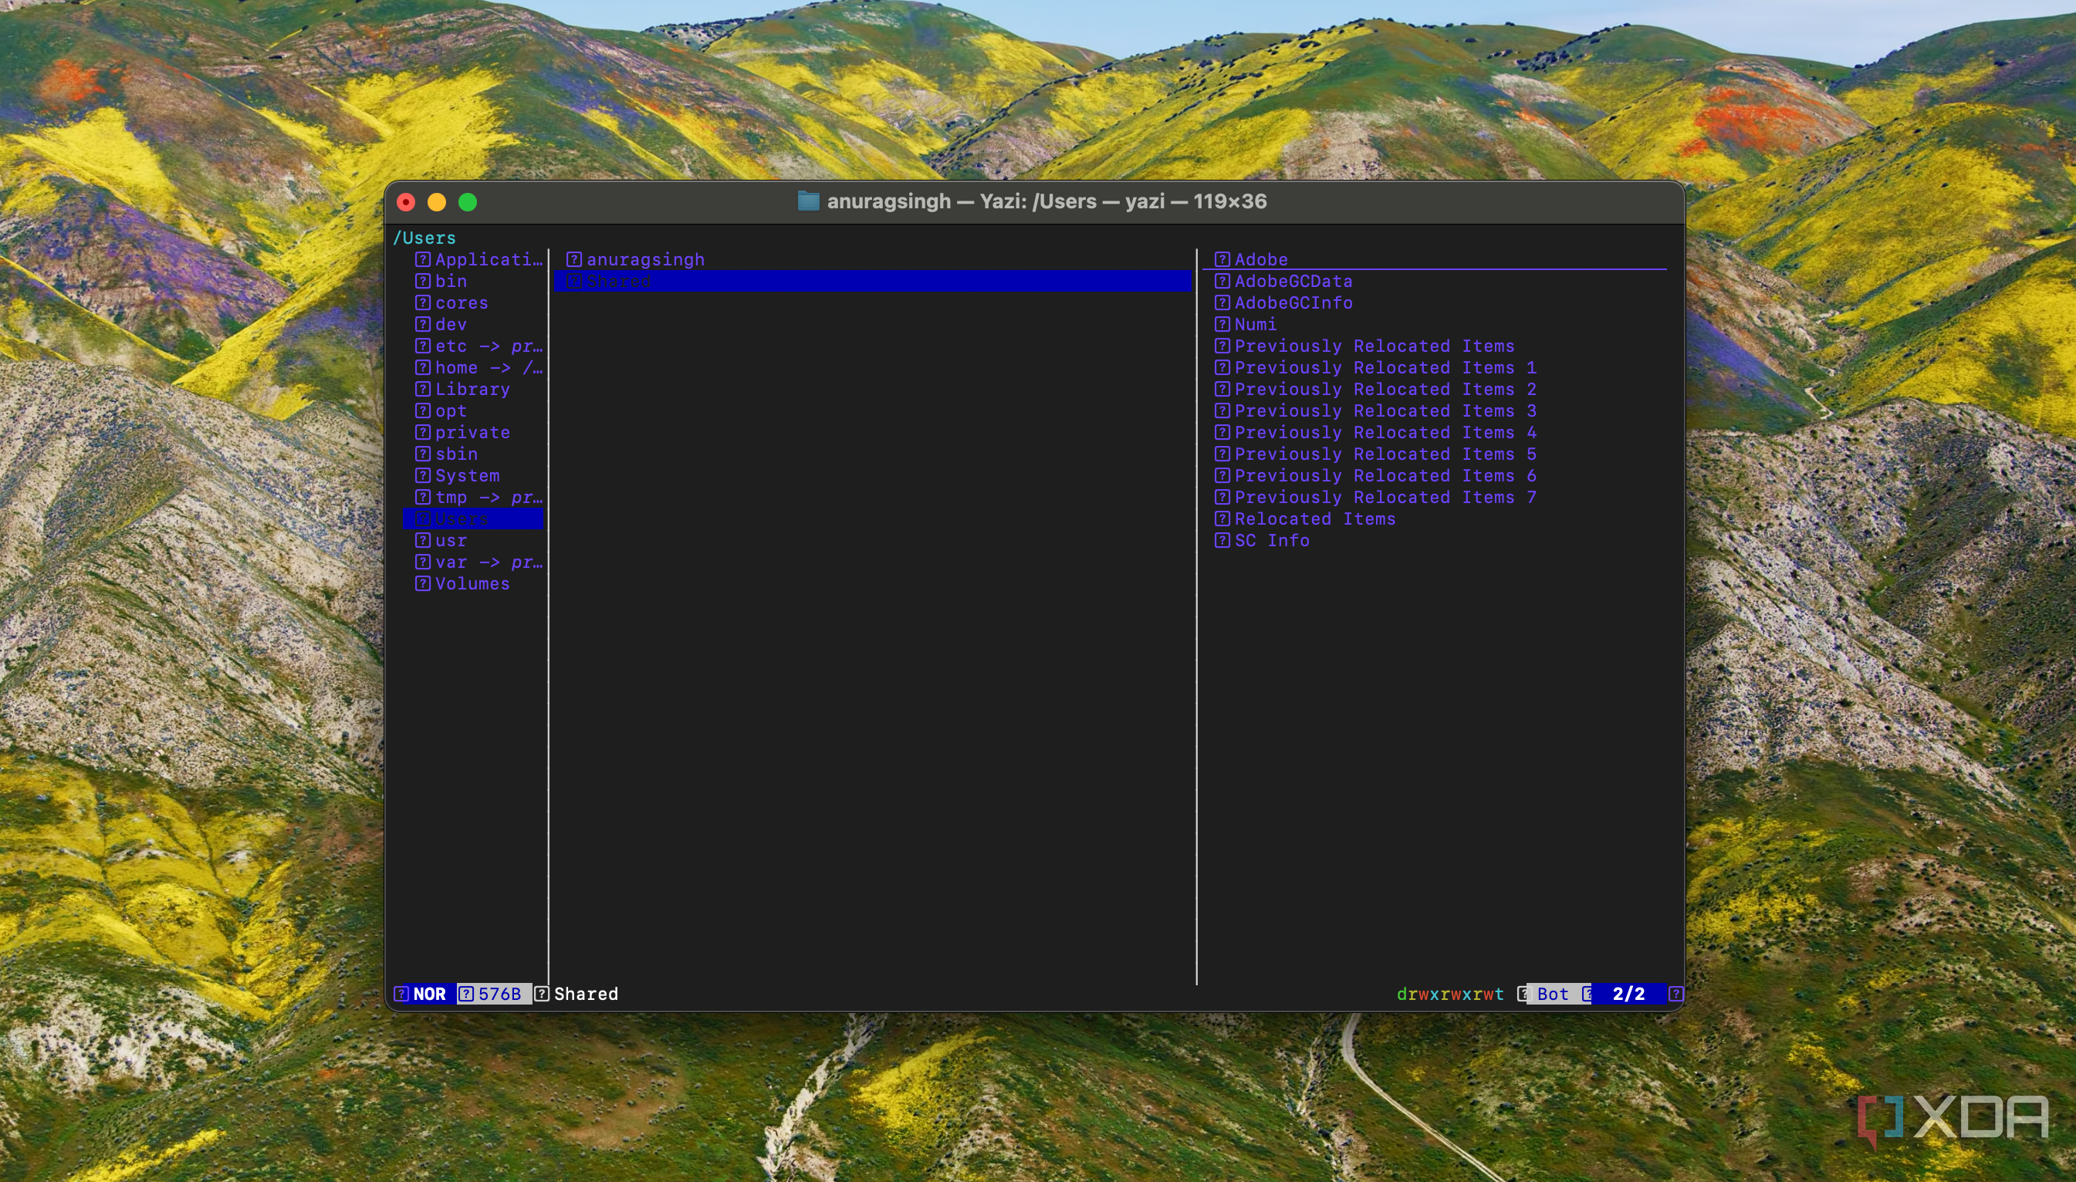2076x1182 pixels.
Task: Select the 'Relocated Items' folder
Action: pos(1305,519)
